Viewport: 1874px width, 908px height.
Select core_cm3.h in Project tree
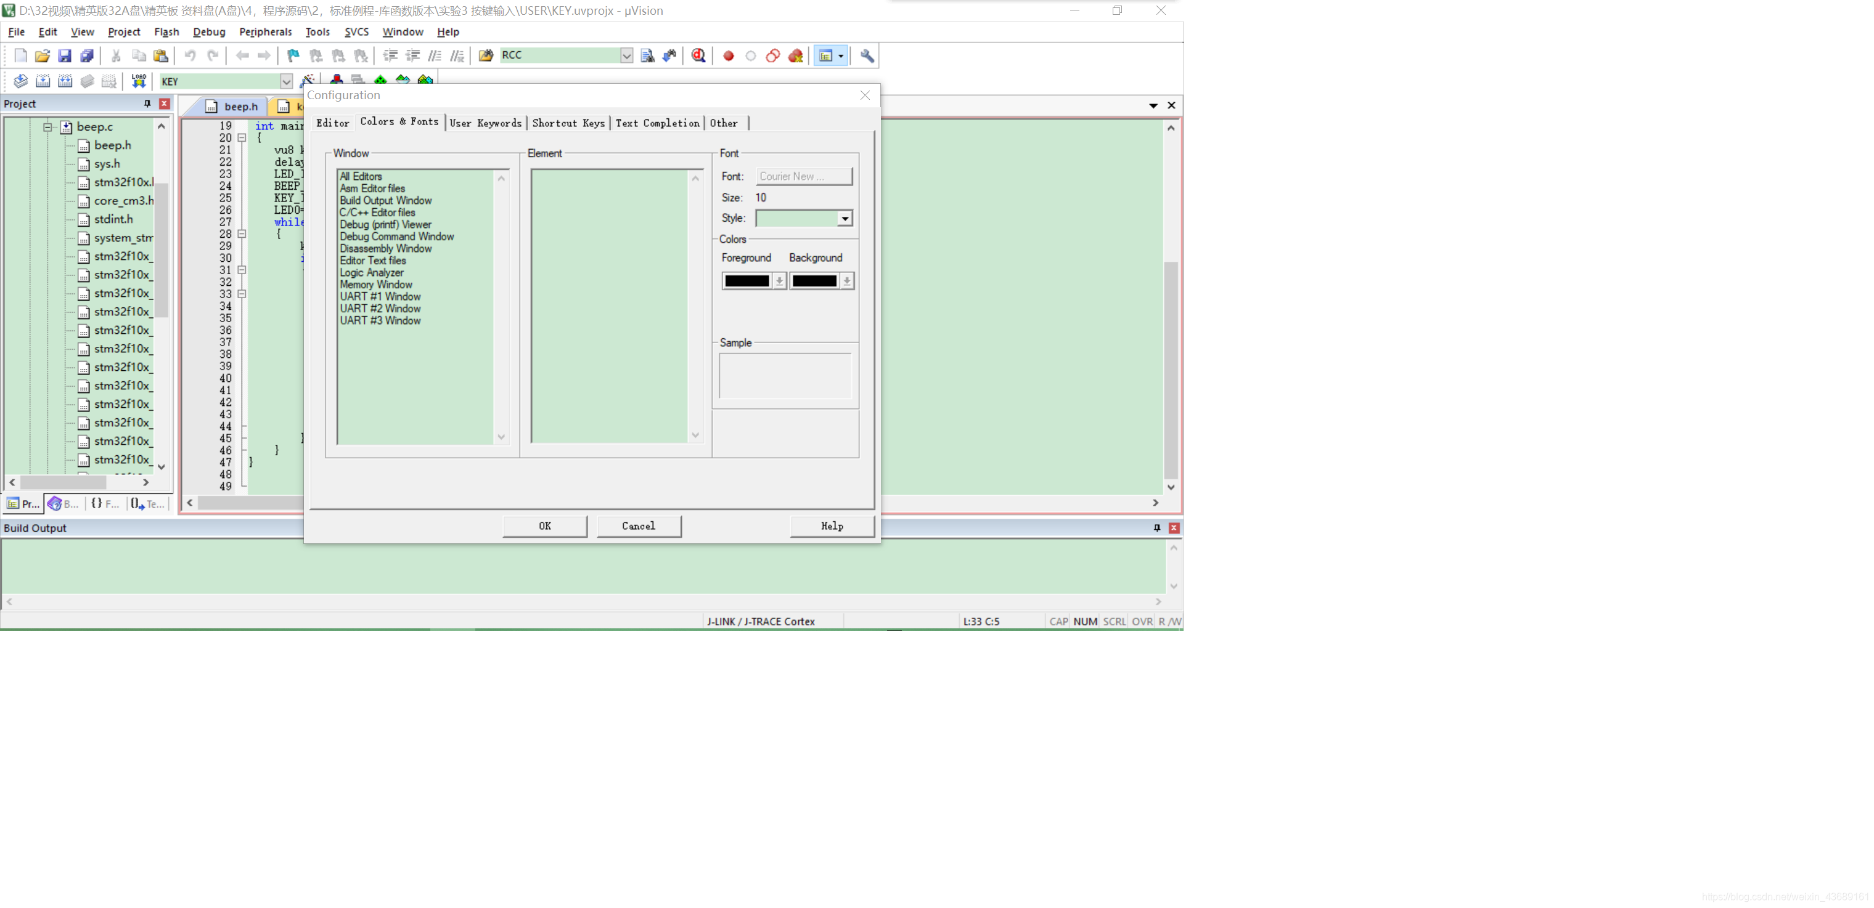pyautogui.click(x=124, y=201)
